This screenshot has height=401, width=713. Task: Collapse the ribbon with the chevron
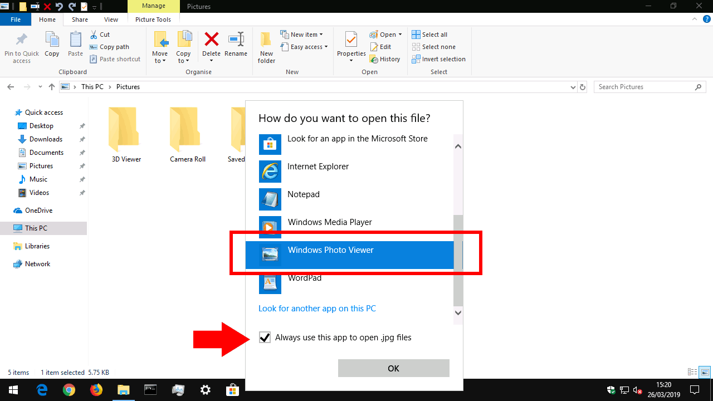point(694,19)
